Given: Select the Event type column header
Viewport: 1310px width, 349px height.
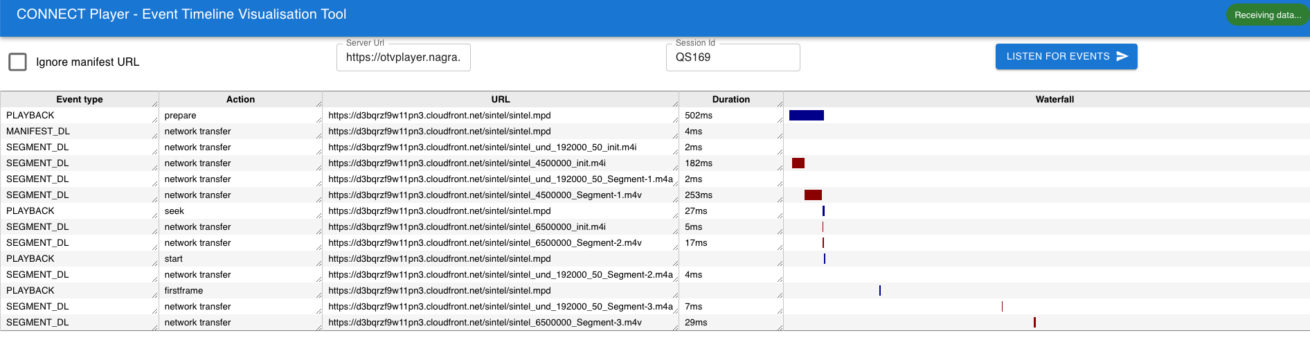Looking at the screenshot, I should point(79,100).
